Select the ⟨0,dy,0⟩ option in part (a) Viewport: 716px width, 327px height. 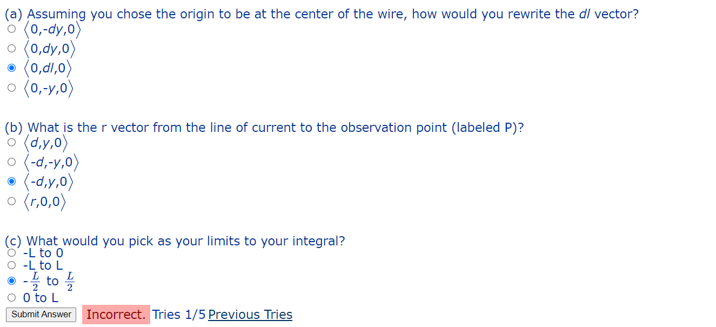point(11,49)
